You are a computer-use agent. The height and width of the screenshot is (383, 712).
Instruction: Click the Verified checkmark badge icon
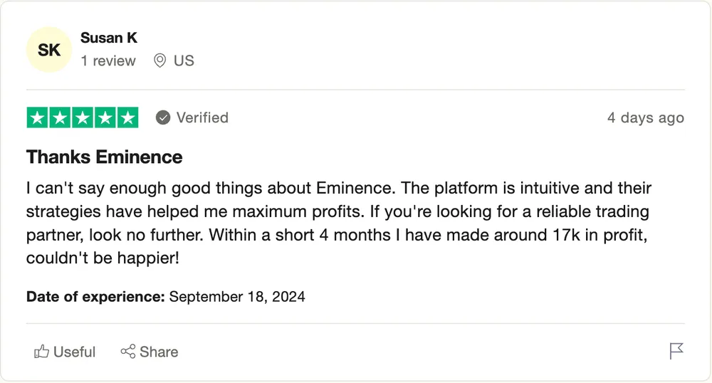163,117
